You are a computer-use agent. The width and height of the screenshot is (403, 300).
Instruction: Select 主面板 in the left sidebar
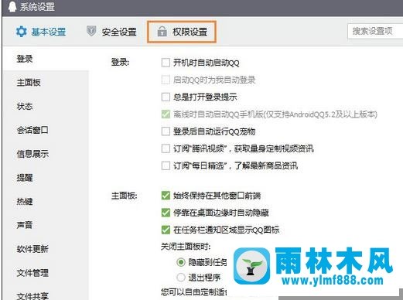[29, 83]
